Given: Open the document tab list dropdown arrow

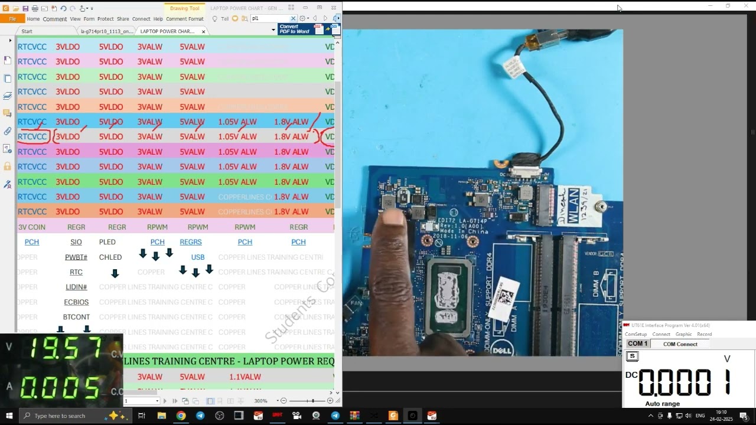Looking at the screenshot, I should [273, 30].
